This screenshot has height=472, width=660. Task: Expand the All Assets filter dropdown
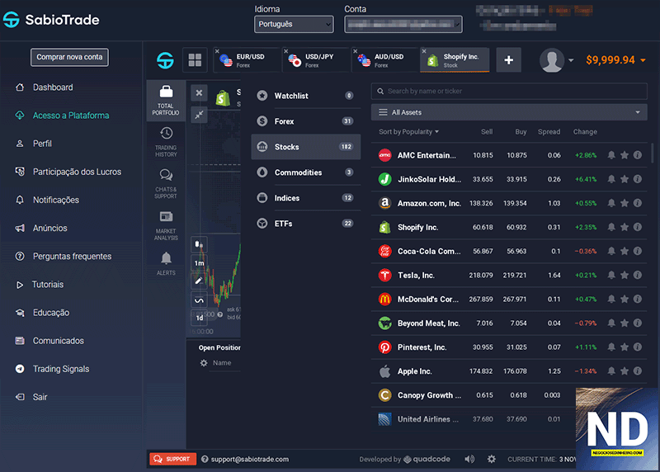(509, 112)
